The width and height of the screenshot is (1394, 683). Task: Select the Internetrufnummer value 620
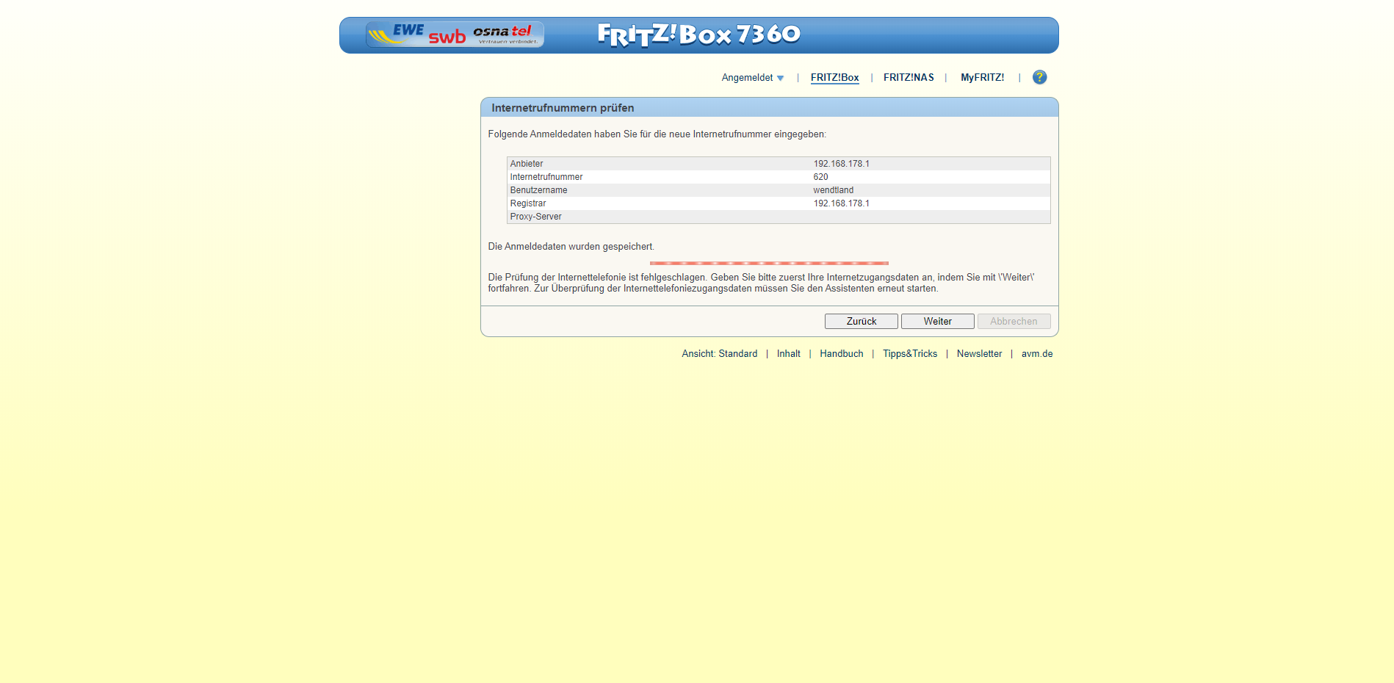[x=820, y=177]
